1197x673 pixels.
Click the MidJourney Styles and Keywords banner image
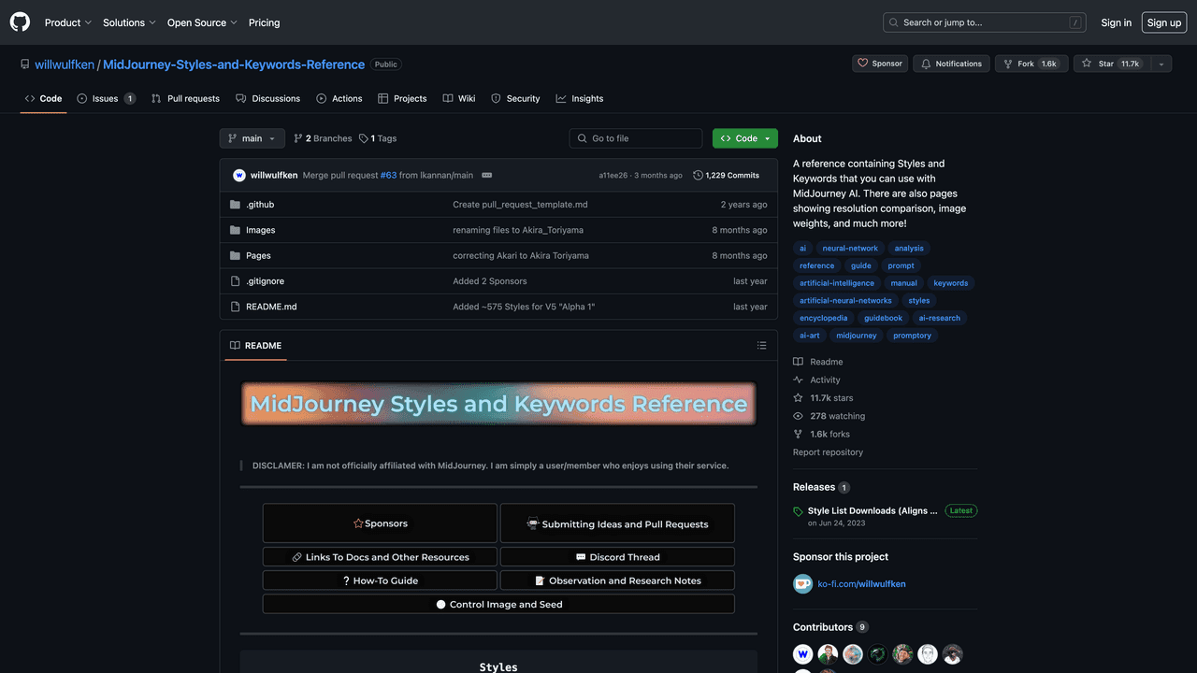[498, 404]
